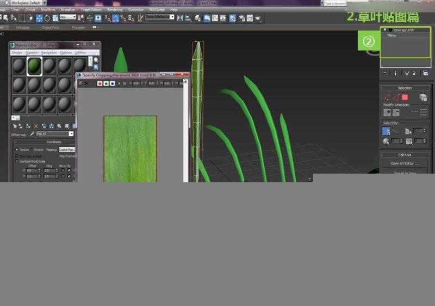Click Configure Modifier Sets icon below stack
Screen dimensions: 435x306
point(426,73)
